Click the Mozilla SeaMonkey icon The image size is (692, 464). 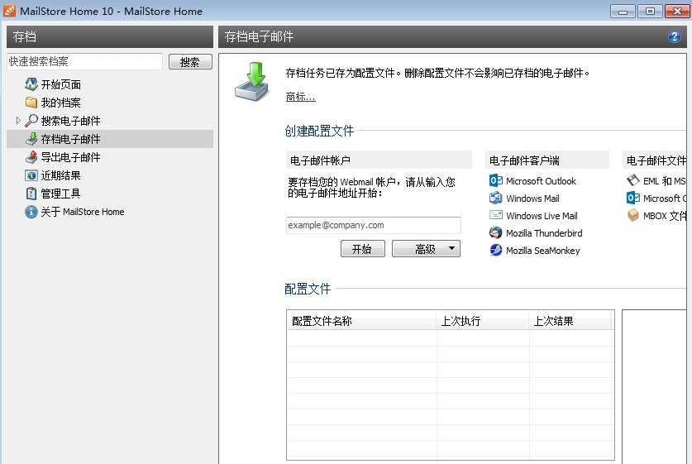495,250
